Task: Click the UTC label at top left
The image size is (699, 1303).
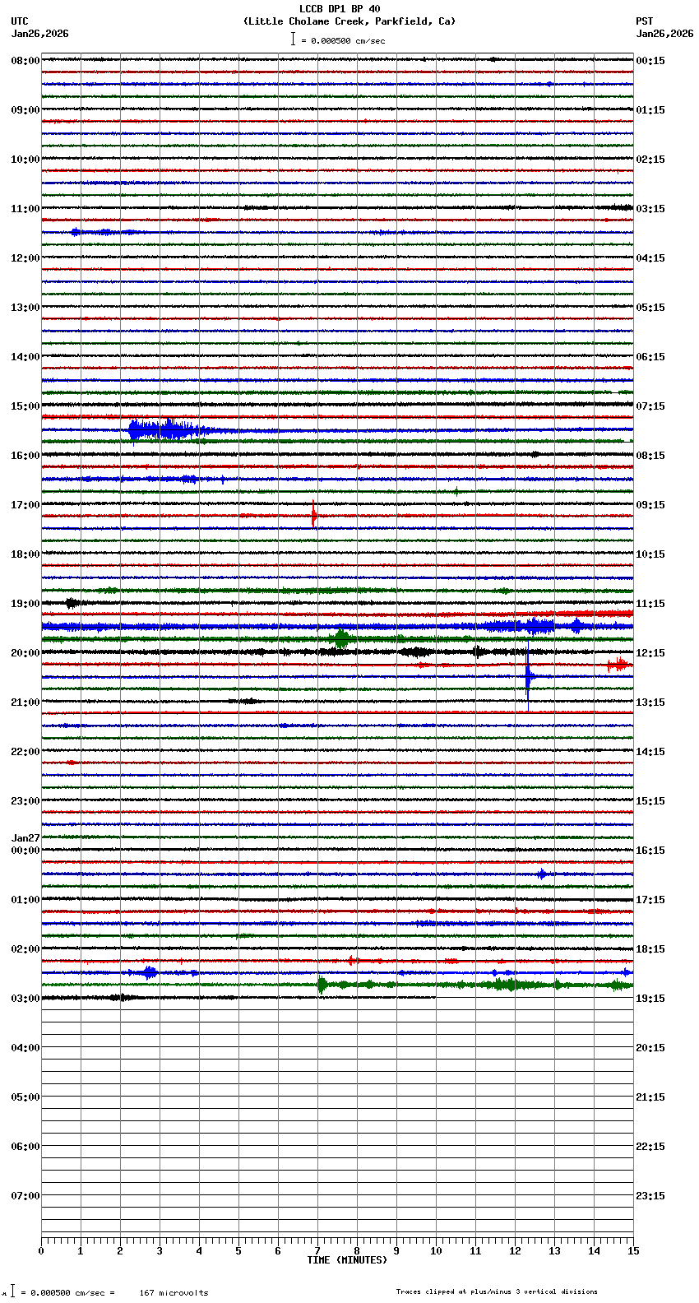Action: click(20, 21)
